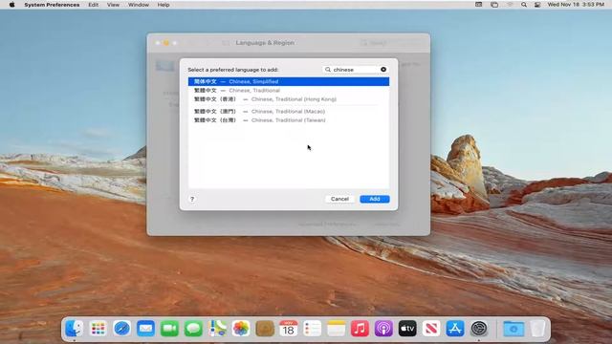Open Control Center in menu bar
The width and height of the screenshot is (612, 344).
point(537,5)
